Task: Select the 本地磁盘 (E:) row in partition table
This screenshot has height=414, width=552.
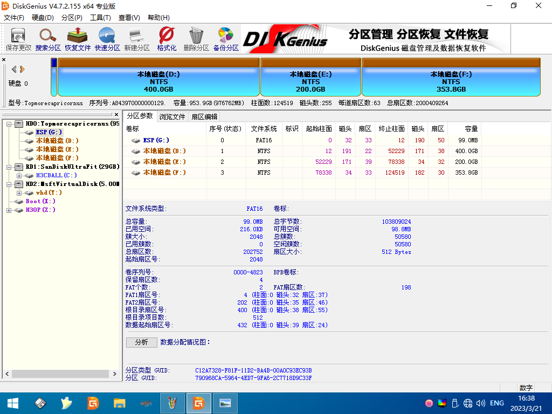Action: [303, 162]
